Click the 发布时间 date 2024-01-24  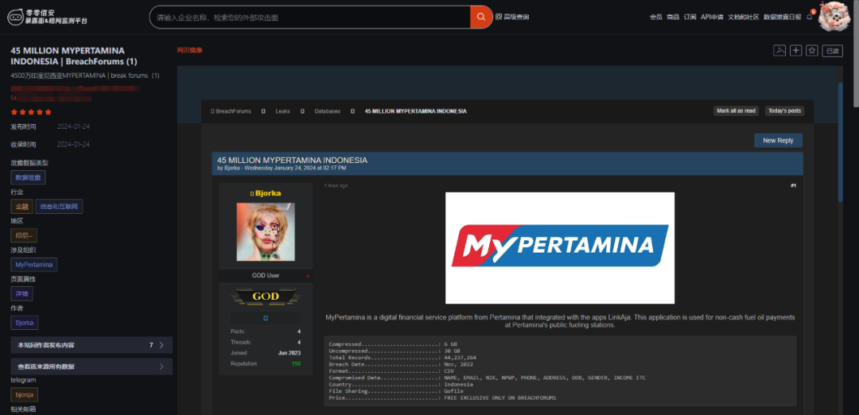[73, 127]
